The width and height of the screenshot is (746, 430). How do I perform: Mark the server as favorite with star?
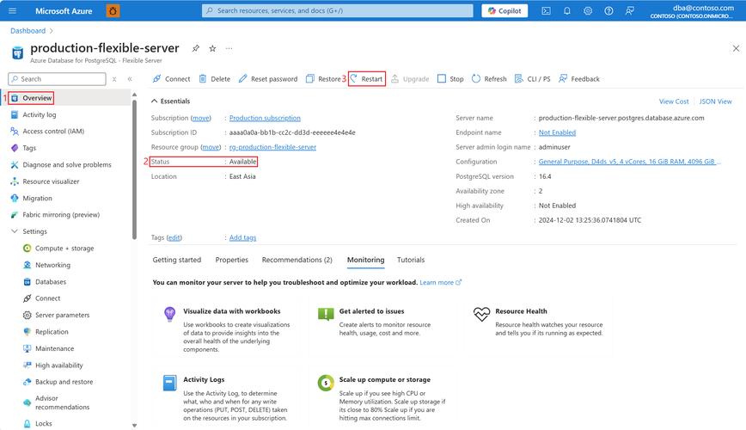tap(213, 48)
